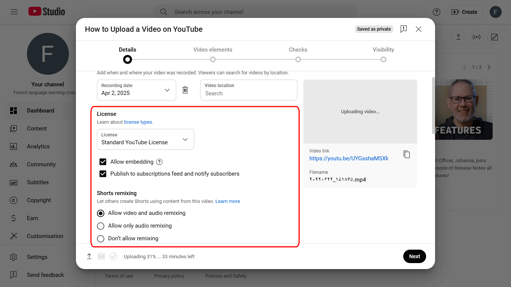Click the Settings gear icon
The width and height of the screenshot is (511, 287).
[x=13, y=257]
